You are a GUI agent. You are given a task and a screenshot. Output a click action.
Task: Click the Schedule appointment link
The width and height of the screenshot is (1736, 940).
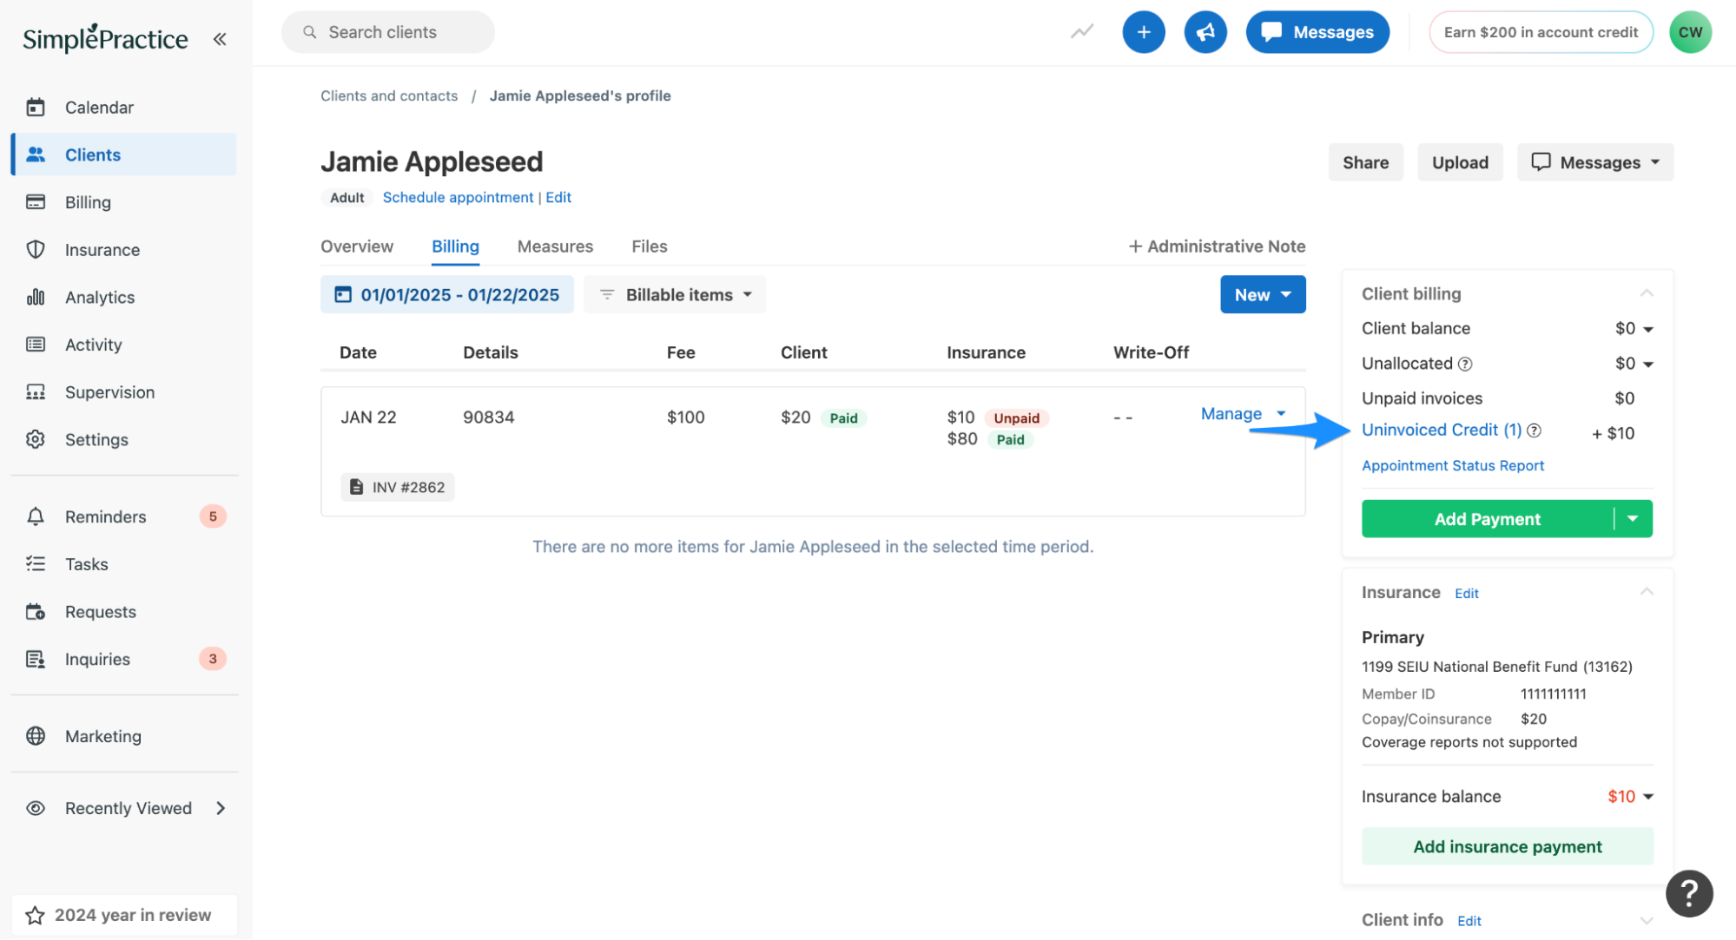458,198
